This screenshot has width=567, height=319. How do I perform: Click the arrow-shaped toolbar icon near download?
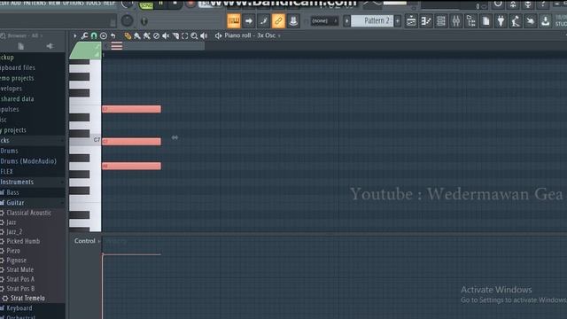click(531, 21)
